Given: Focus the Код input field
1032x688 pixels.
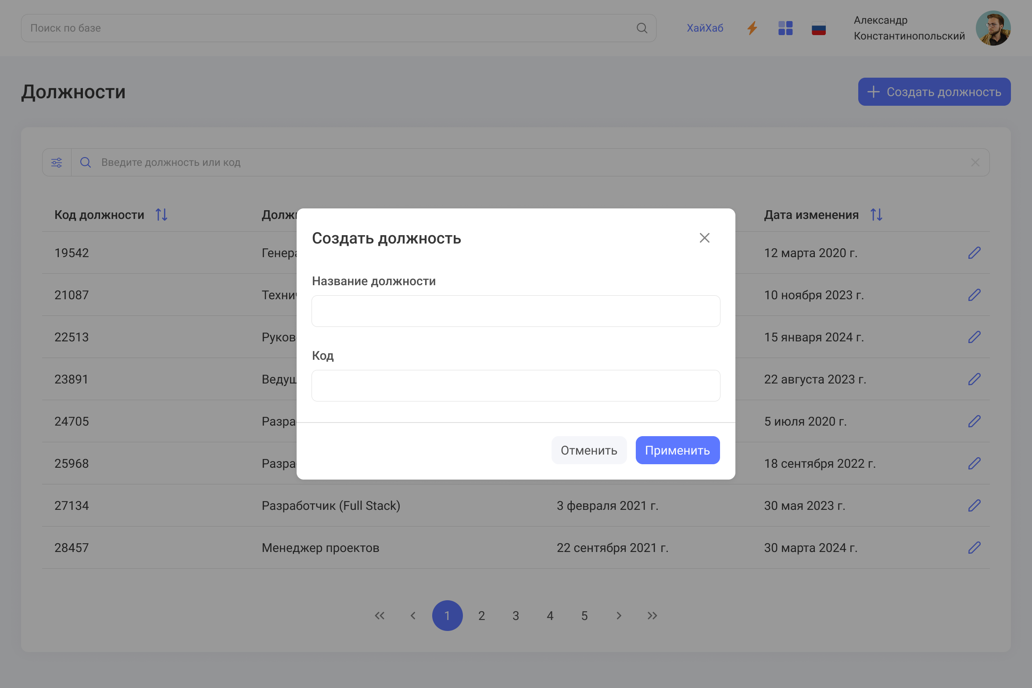Looking at the screenshot, I should pyautogui.click(x=516, y=386).
